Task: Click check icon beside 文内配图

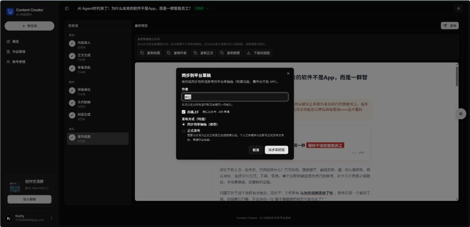Action: coord(72,103)
